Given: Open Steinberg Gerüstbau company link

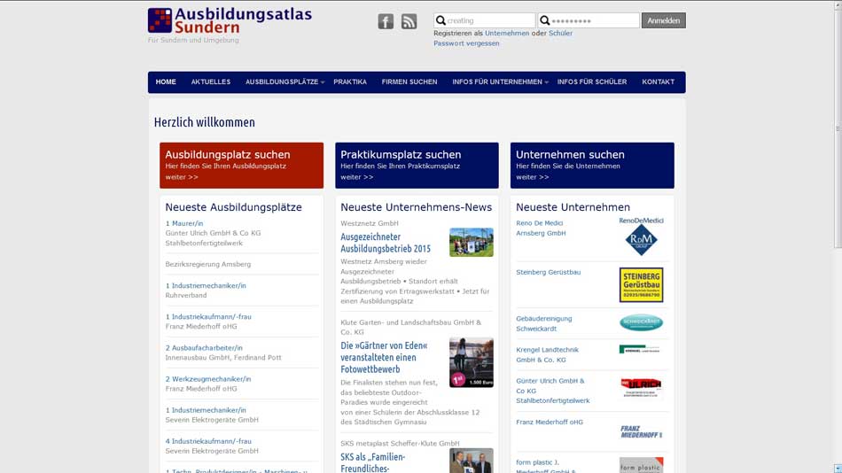Looking at the screenshot, I should (x=549, y=272).
